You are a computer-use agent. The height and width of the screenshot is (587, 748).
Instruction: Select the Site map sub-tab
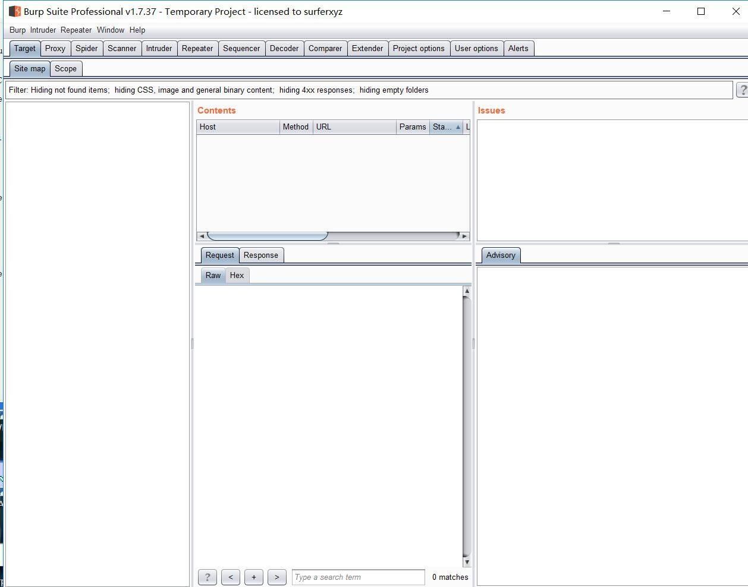click(30, 69)
